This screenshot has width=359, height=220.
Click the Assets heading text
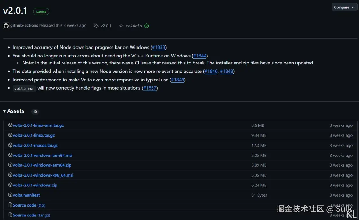16,111
